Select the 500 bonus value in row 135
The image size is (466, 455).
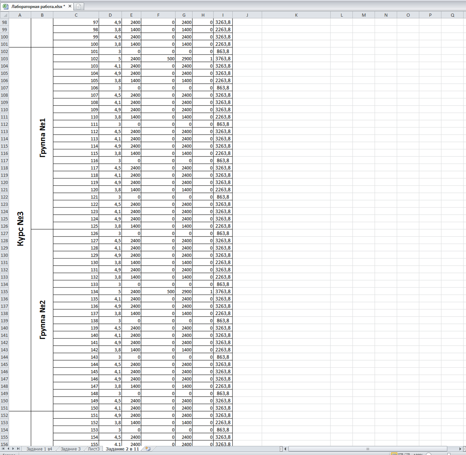click(158, 292)
